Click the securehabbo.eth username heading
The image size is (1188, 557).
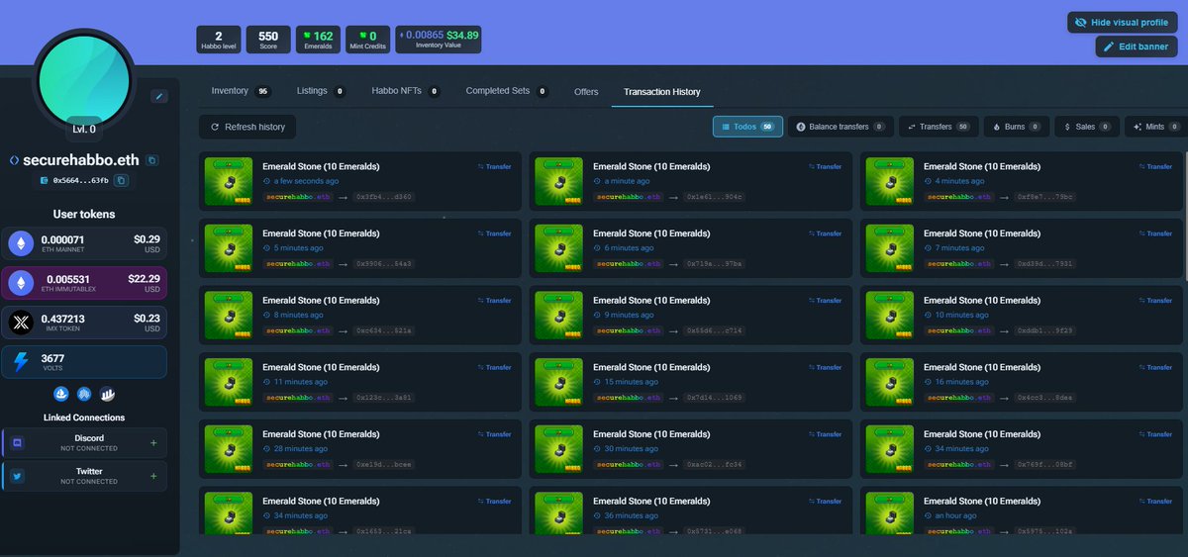pos(82,159)
